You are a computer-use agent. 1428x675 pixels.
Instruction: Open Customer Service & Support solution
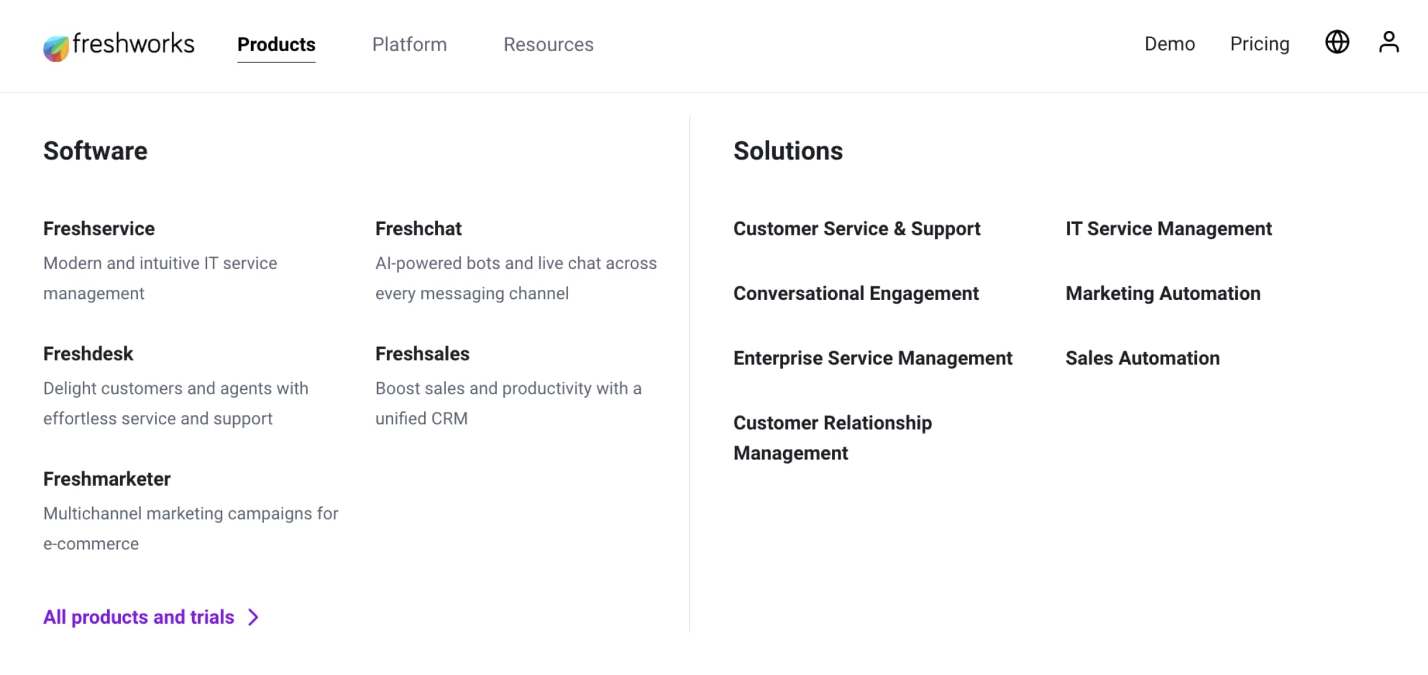pos(857,228)
